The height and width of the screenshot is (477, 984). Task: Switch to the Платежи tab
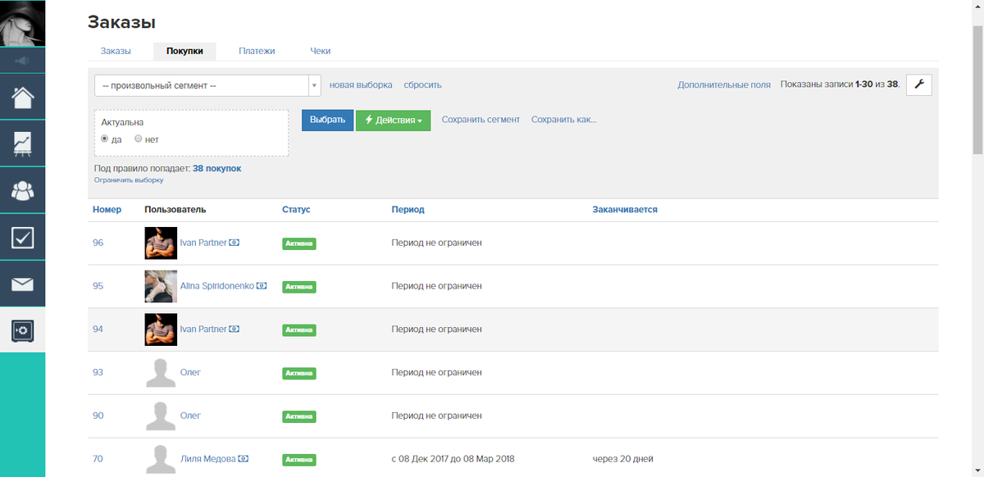tap(257, 51)
